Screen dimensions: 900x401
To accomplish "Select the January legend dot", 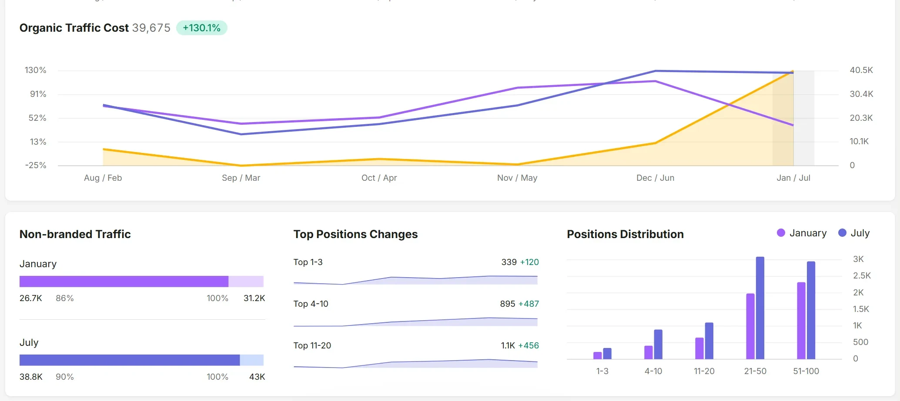I will click(x=781, y=233).
